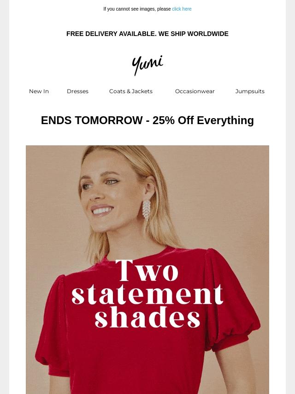Click the word 'Two' on hero image

[147, 270]
